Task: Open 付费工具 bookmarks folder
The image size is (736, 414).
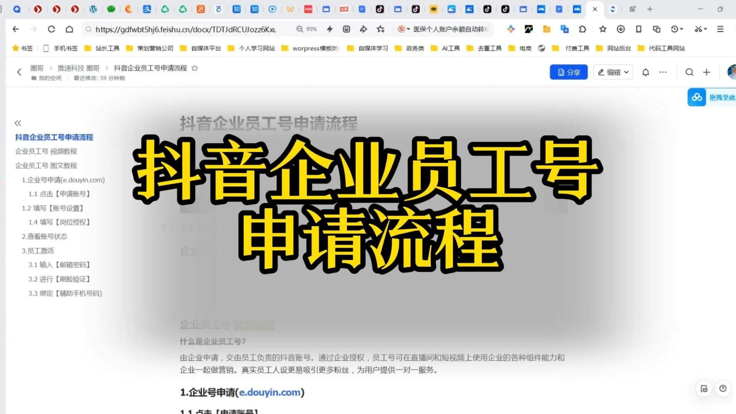Action: click(x=571, y=48)
